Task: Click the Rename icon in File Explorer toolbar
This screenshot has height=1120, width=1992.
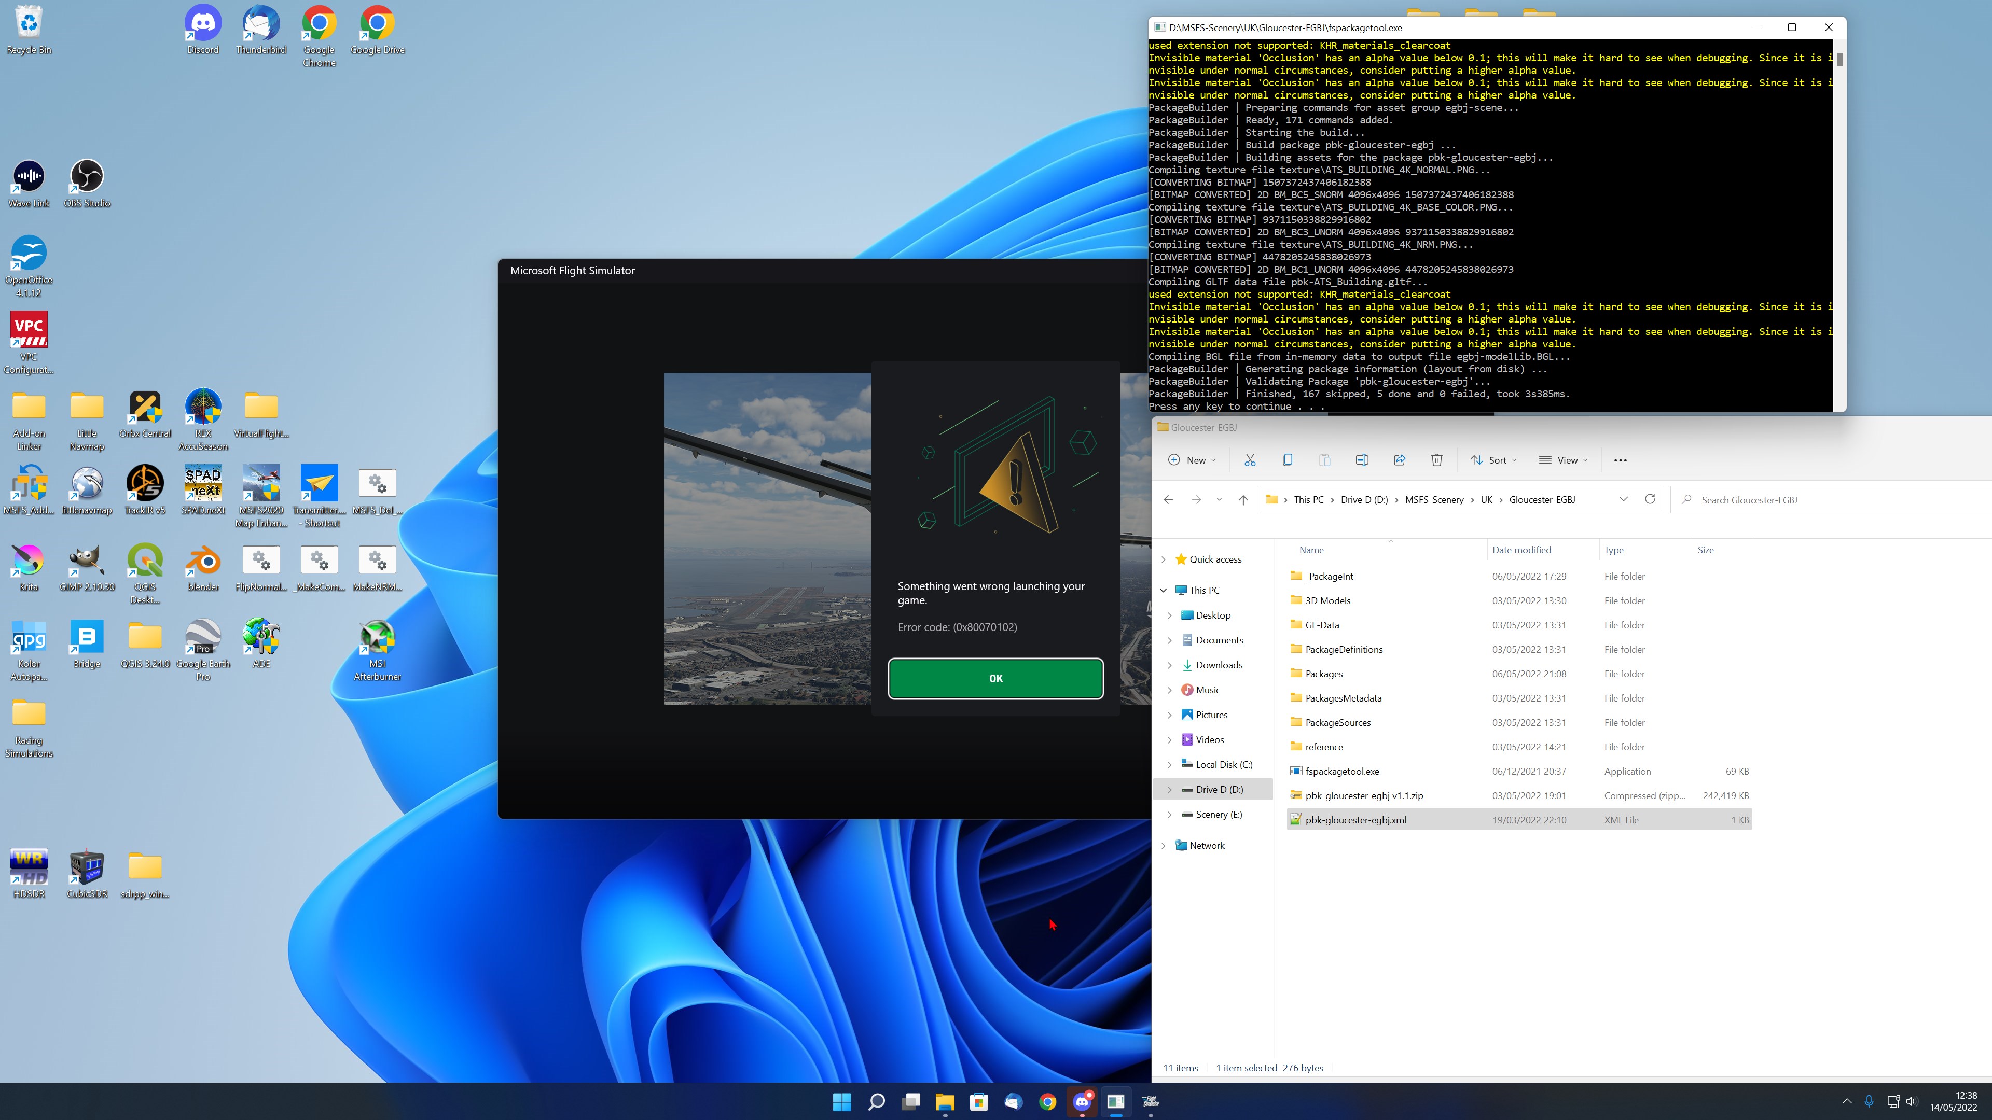Action: coord(1362,460)
